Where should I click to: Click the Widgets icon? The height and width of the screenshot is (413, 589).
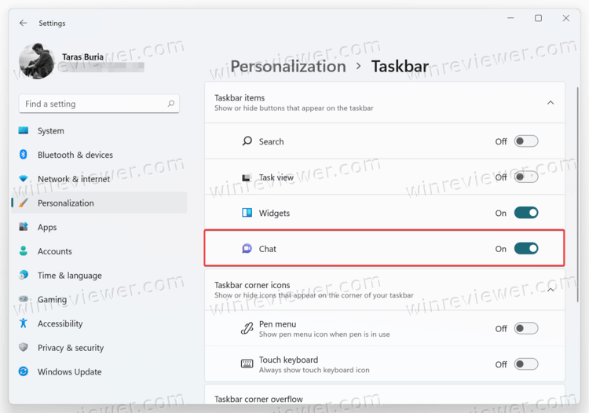247,213
